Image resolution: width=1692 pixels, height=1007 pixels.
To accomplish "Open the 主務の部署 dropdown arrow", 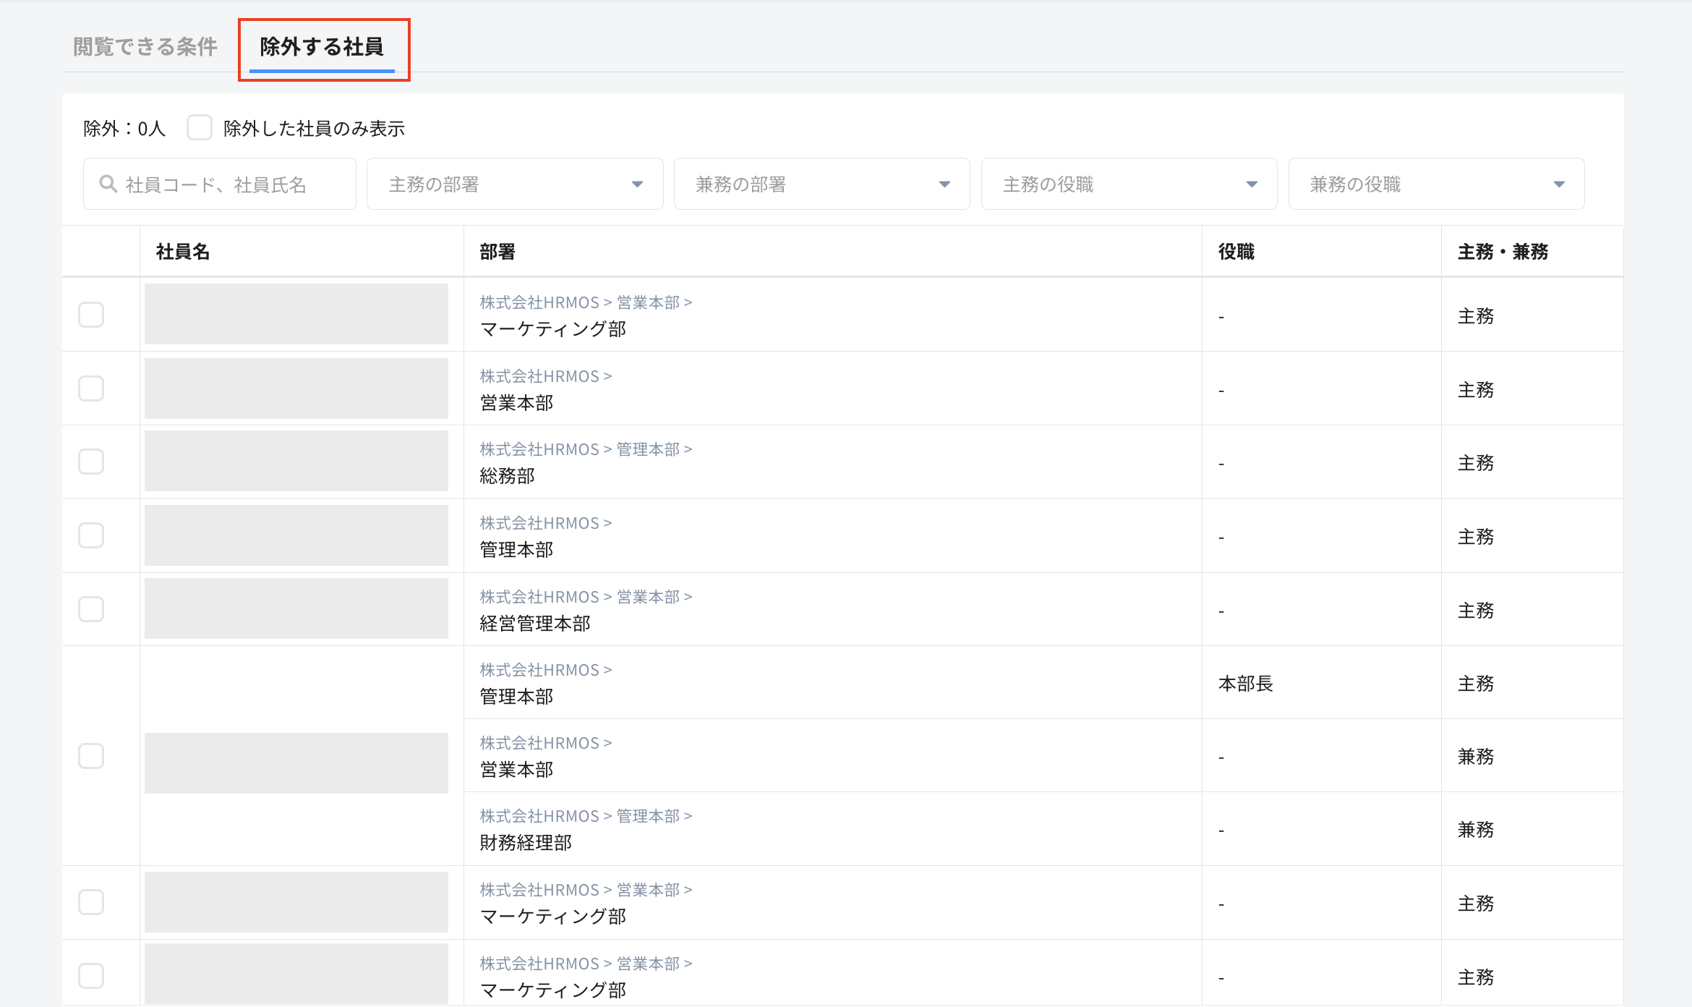I will point(637,184).
